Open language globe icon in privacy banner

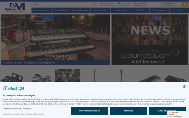(x=184, y=87)
